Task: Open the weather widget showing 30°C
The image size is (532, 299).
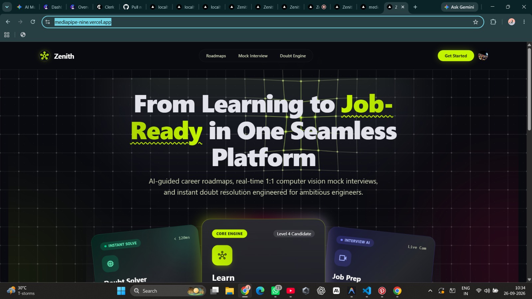Action: tap(21, 291)
